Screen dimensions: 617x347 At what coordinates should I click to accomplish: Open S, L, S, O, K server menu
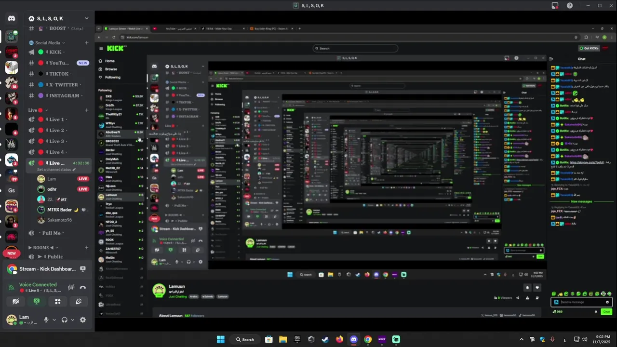[59, 18]
